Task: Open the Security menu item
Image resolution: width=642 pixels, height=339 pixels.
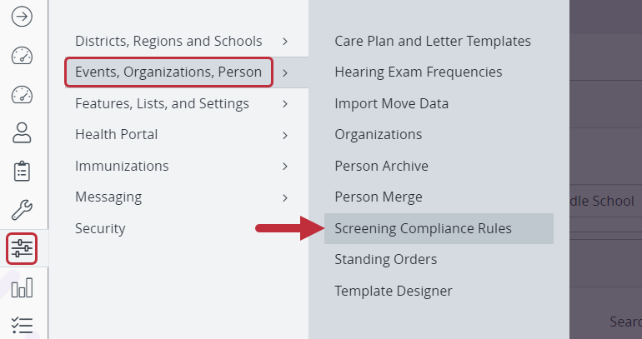Action: coord(100,228)
